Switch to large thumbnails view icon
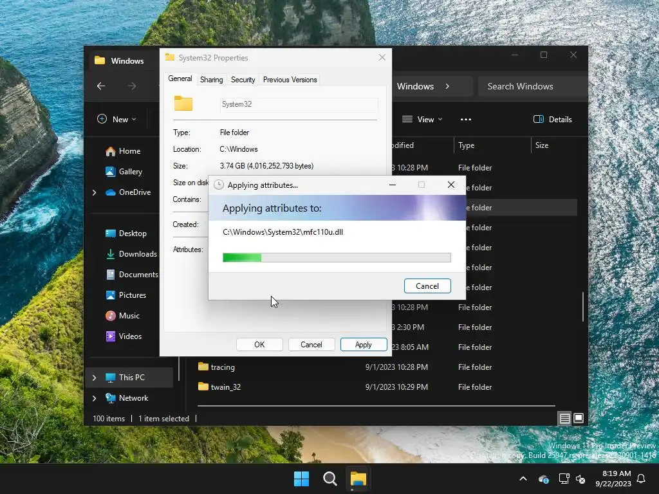The image size is (659, 494). coord(579,418)
